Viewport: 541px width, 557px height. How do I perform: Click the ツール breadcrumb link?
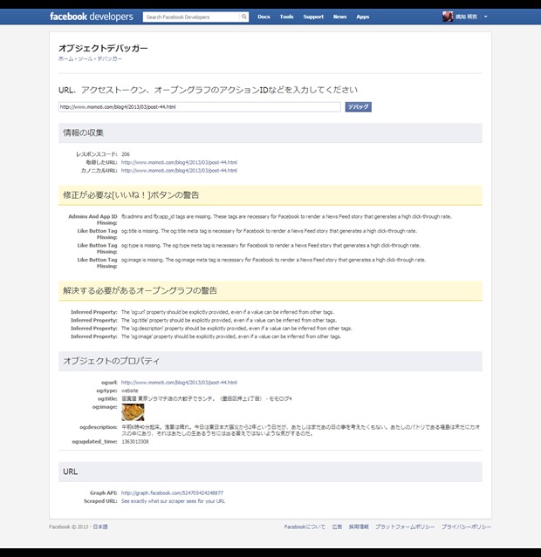click(x=86, y=59)
